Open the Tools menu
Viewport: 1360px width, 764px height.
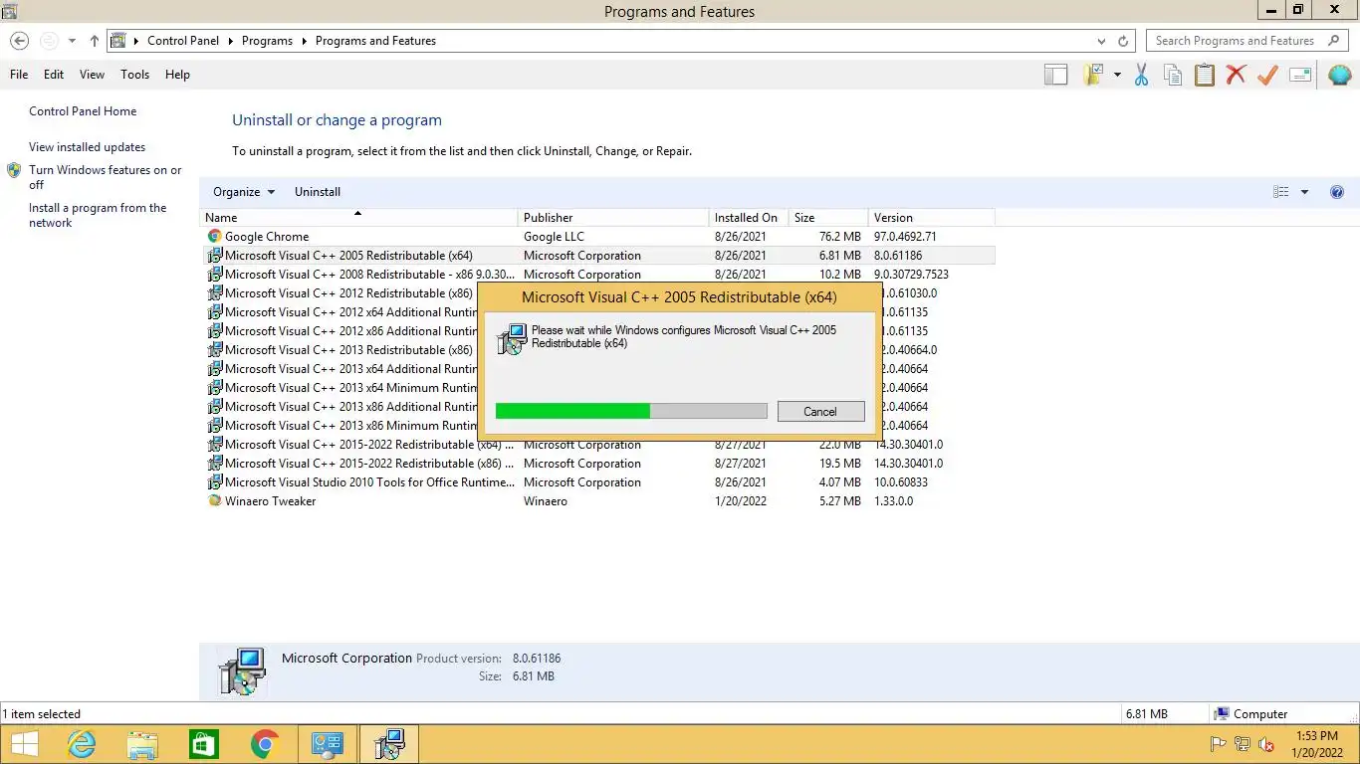coord(134,75)
